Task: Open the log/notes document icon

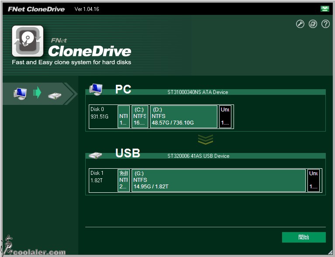Action: pyautogui.click(x=313, y=24)
